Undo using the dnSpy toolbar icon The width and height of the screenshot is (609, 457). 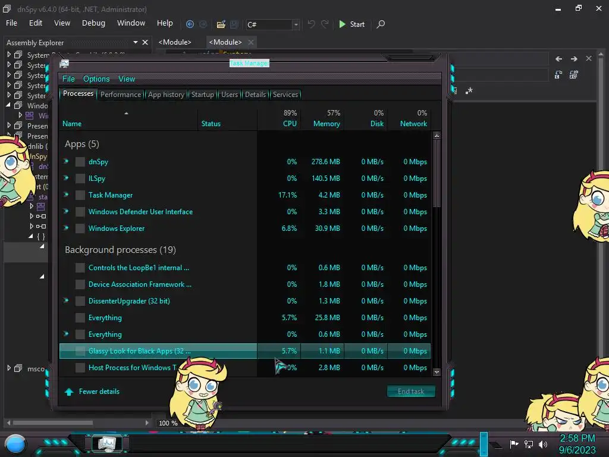click(x=311, y=24)
